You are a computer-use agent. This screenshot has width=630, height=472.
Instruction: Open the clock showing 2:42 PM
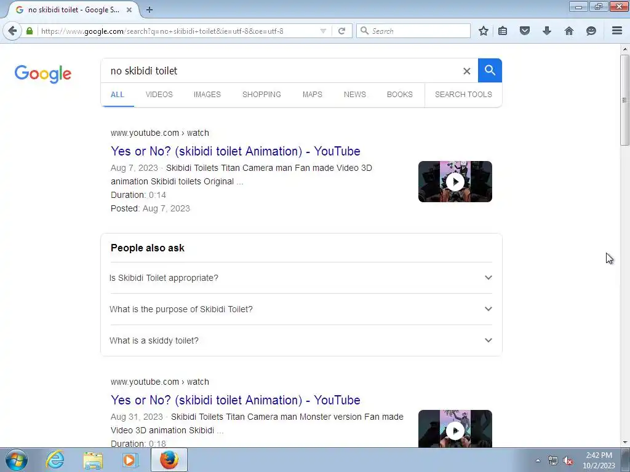pyautogui.click(x=599, y=460)
